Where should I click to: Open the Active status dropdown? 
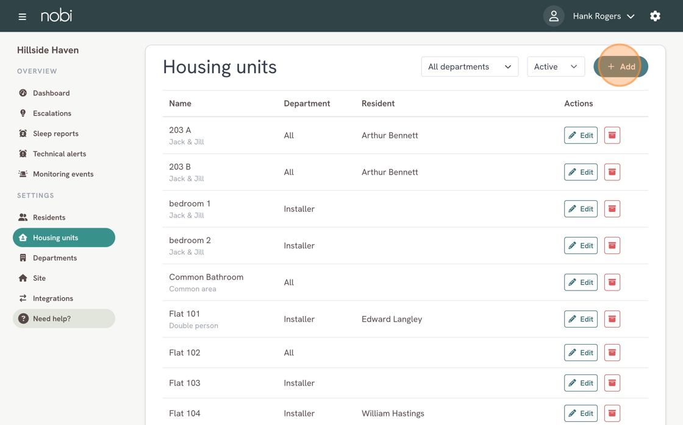[556, 66]
